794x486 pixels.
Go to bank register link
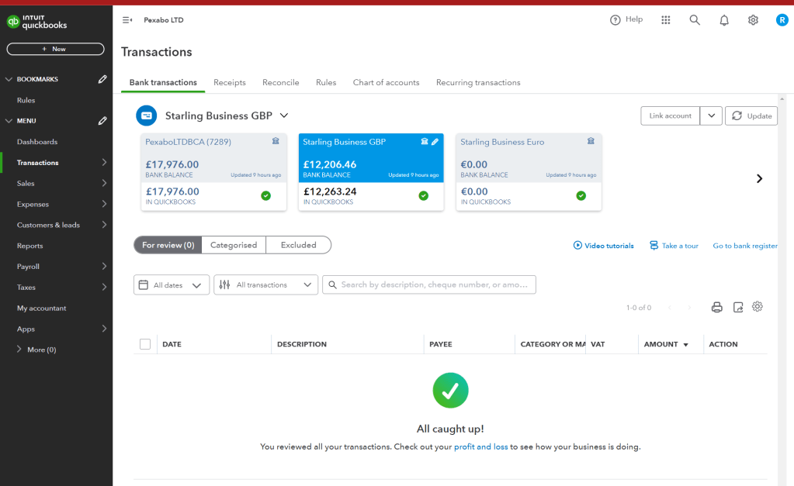click(745, 246)
